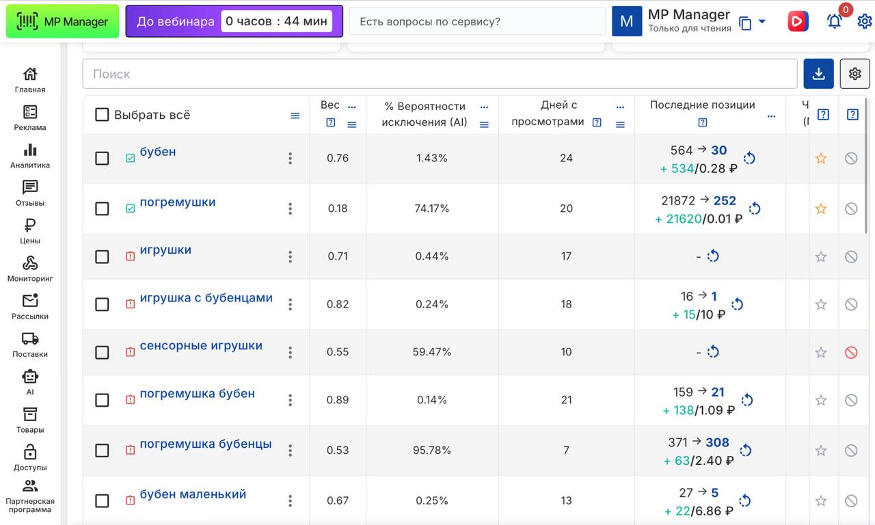Screen dimensions: 875x525
Task: Click the 'До вебинара' countdown button
Action: (234, 21)
